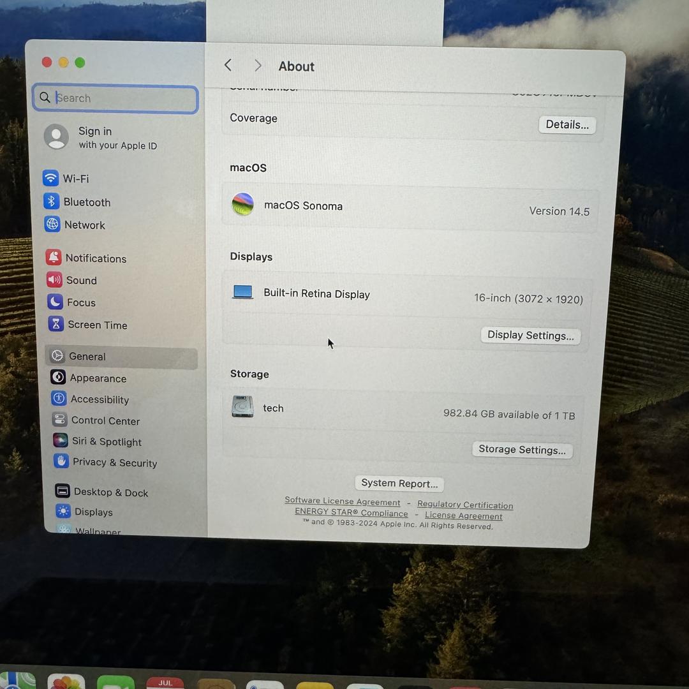
Task: Click the Bluetooth sidebar icon
Action: coord(52,201)
